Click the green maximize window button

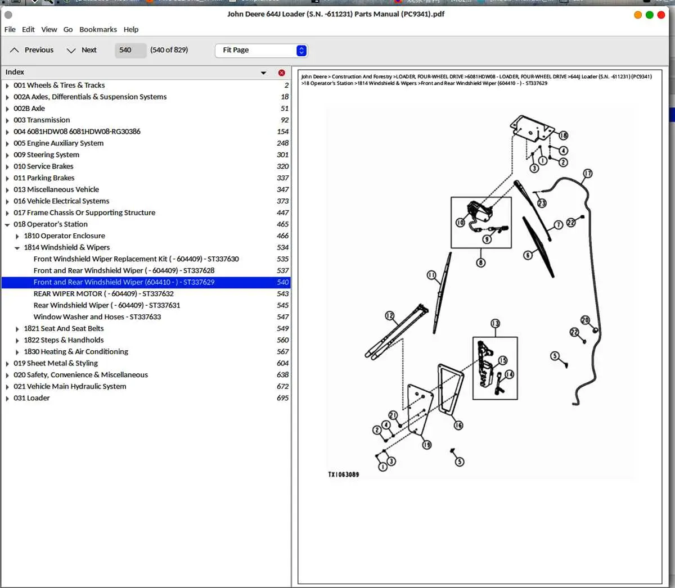(x=649, y=15)
